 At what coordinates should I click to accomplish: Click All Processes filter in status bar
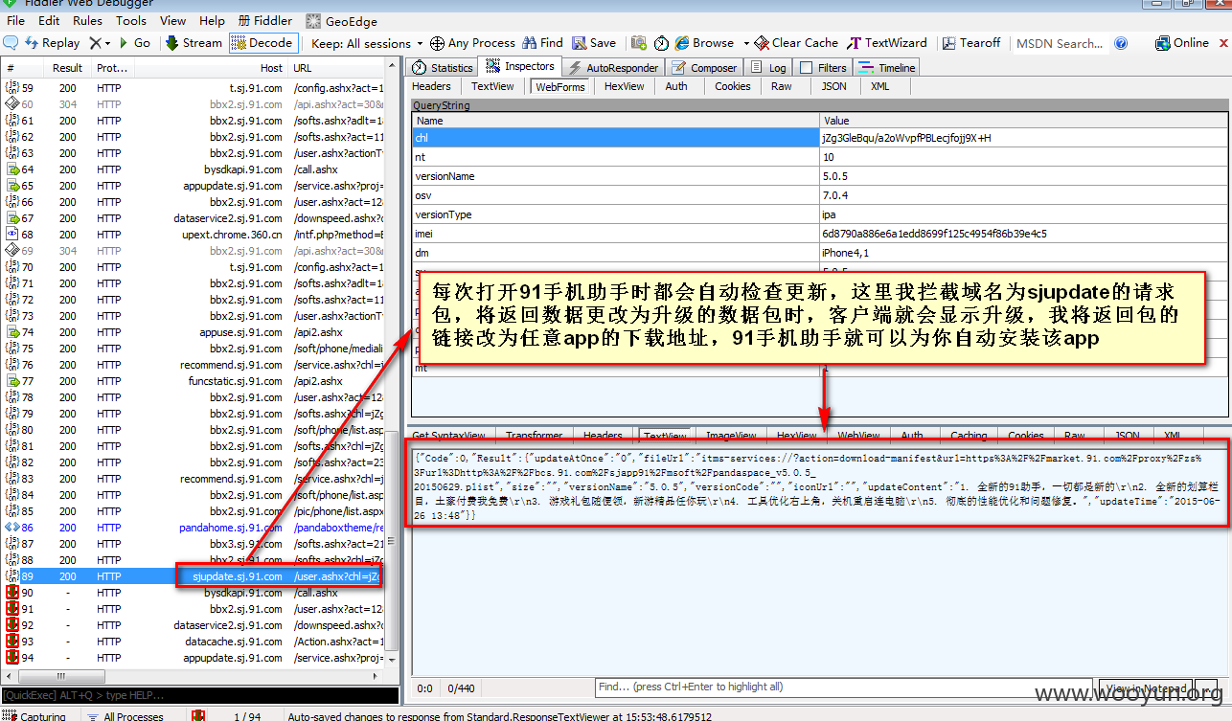click(124, 715)
